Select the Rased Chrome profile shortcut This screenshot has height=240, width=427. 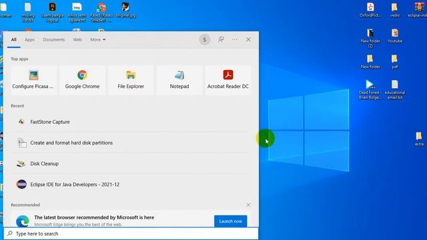pyautogui.click(x=101, y=12)
